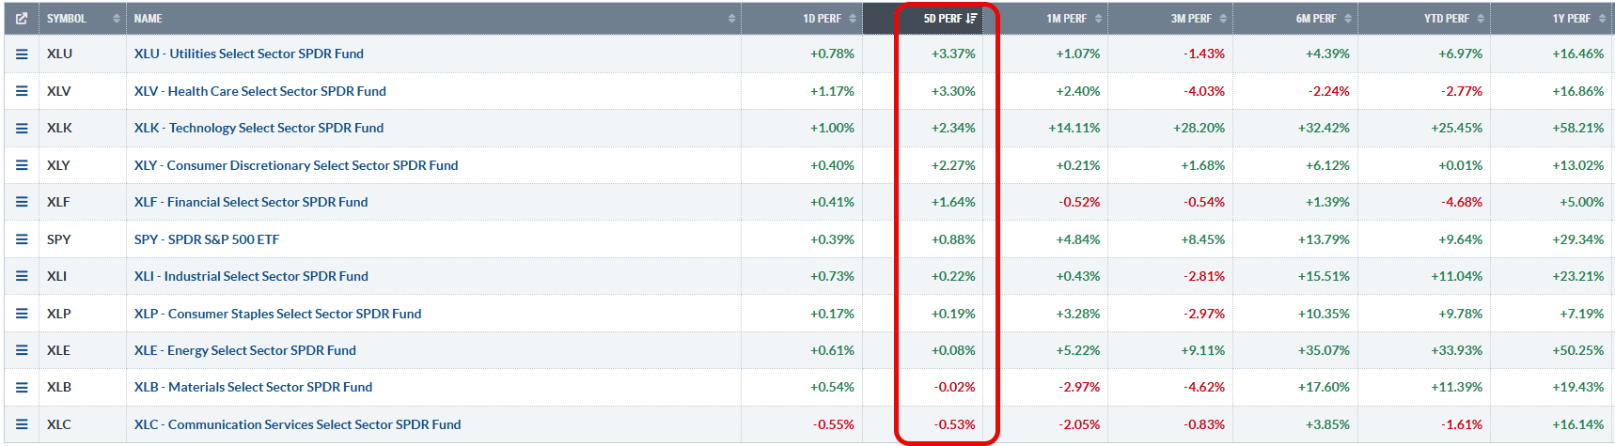Image resolution: width=1615 pixels, height=446 pixels.
Task: Open row menu icon for XLC
Action: [22, 424]
